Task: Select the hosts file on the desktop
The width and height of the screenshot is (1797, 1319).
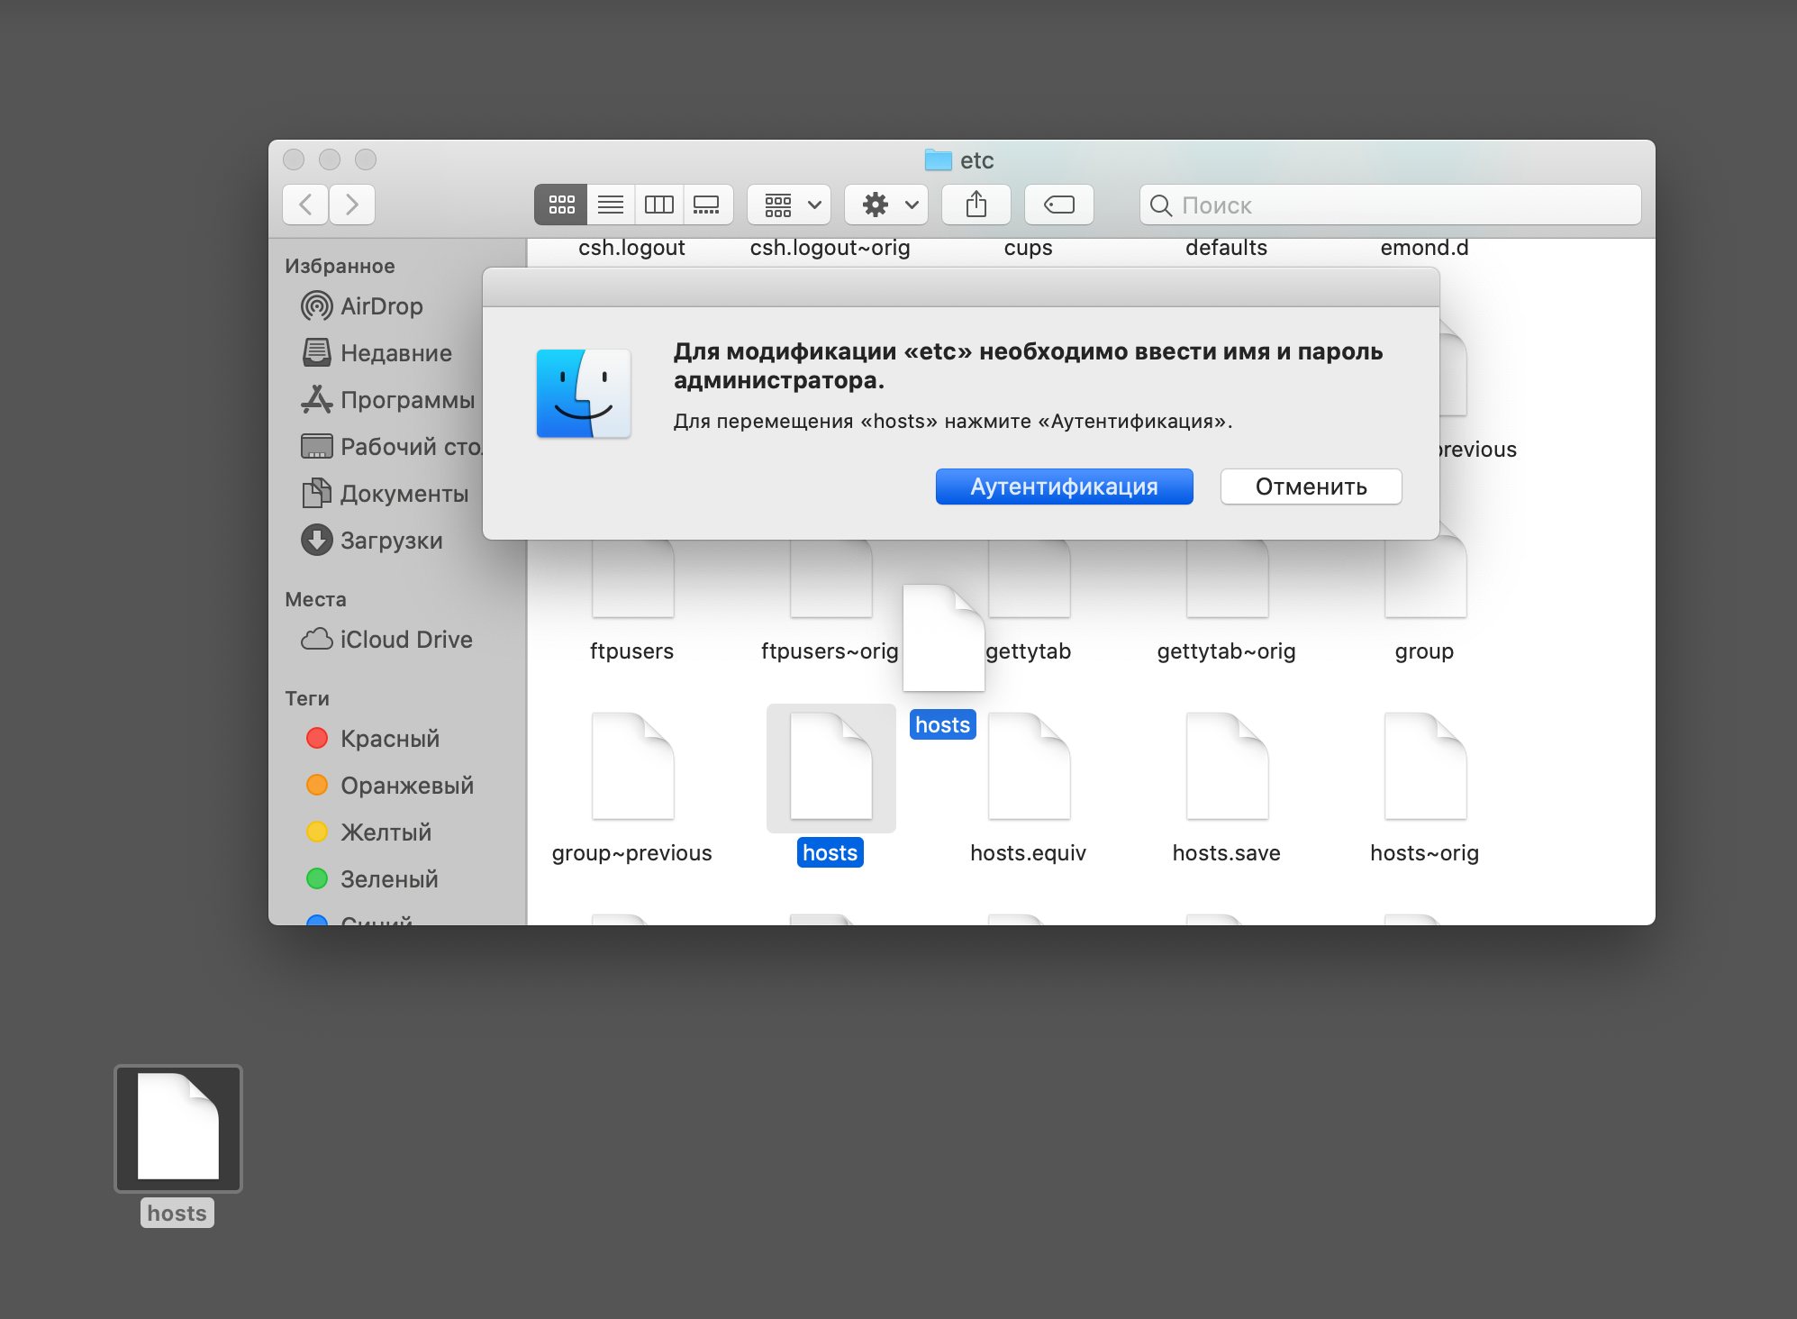Action: 178,1128
